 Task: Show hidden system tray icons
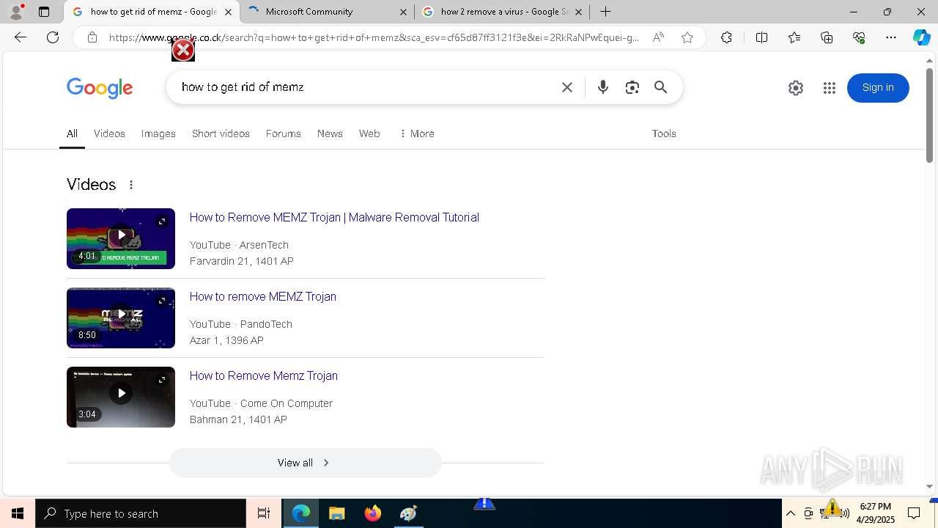pos(791,513)
